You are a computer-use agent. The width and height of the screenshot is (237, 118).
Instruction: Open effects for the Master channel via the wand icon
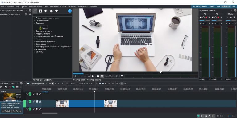(x=234, y=18)
